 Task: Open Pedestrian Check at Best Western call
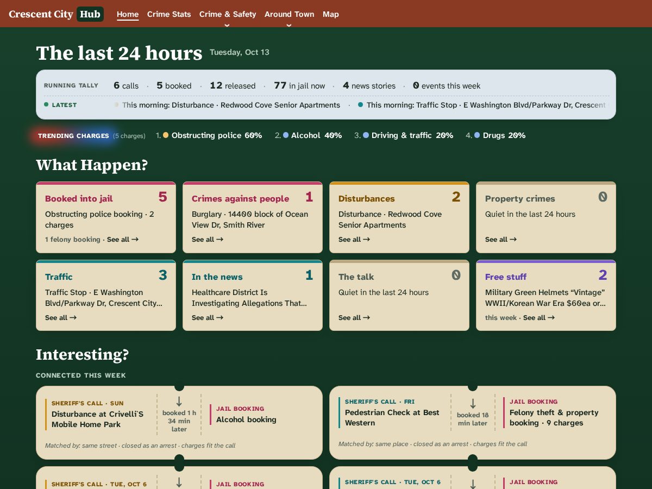(x=392, y=417)
